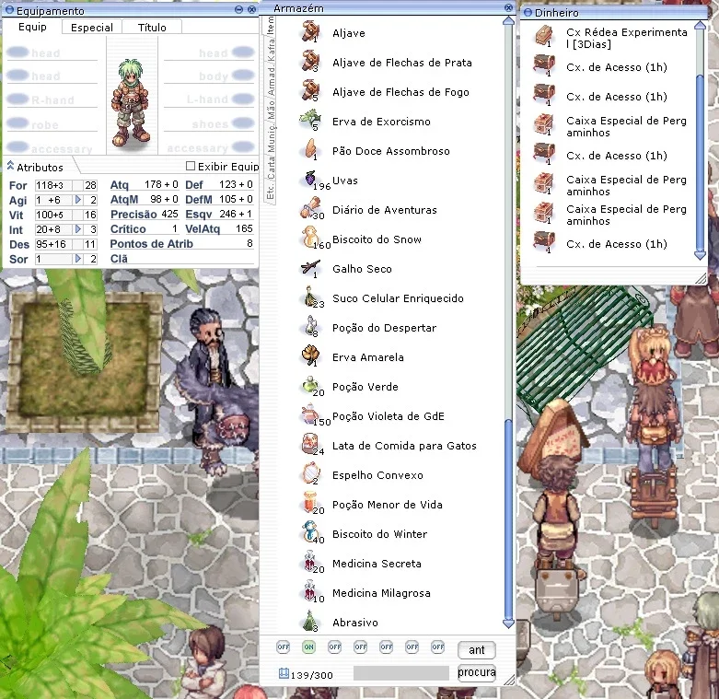Select the Medicina Milagrosa icon
Image resolution: width=719 pixels, height=699 pixels.
click(x=310, y=590)
